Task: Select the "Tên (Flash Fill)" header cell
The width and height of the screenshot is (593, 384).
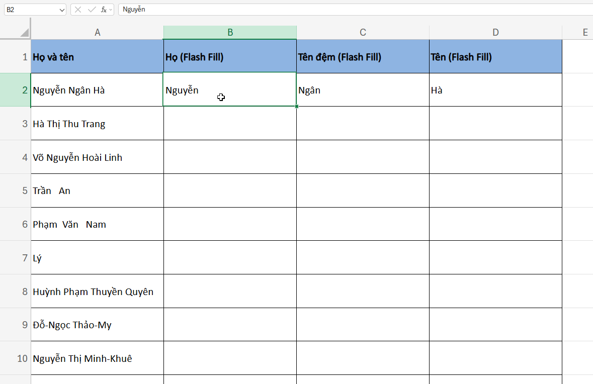Action: 495,57
